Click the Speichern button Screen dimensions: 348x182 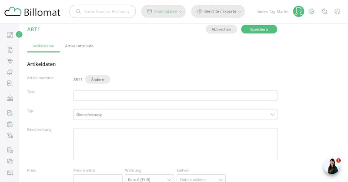click(x=259, y=29)
